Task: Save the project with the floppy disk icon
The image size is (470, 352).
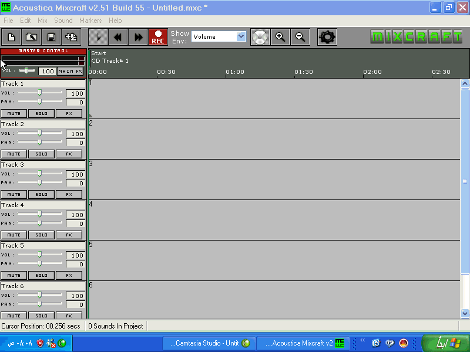Action: point(51,37)
